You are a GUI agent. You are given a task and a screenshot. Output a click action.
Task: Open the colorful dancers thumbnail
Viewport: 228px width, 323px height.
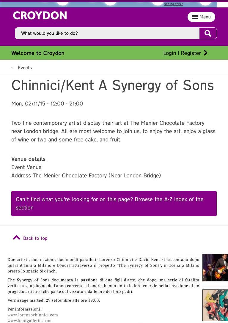[x=215, y=305]
